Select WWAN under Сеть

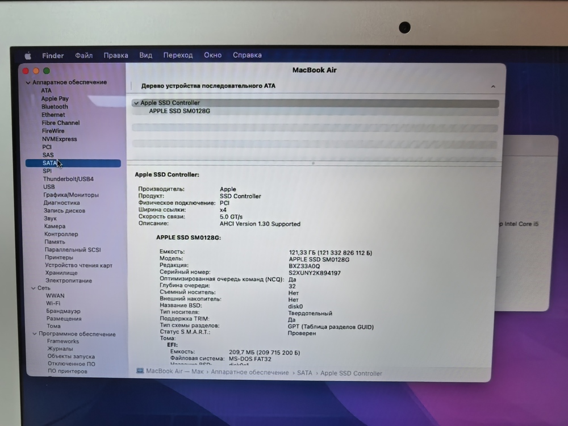tap(55, 295)
